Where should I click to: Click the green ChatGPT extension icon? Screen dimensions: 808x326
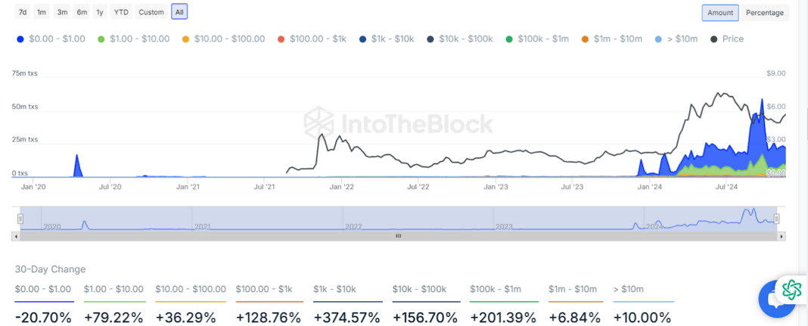(792, 288)
